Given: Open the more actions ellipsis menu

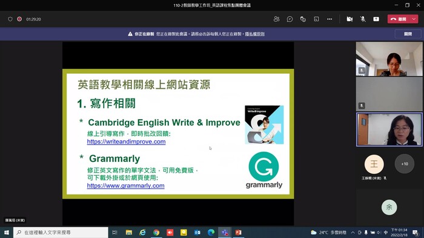Looking at the screenshot, I should (x=330, y=19).
